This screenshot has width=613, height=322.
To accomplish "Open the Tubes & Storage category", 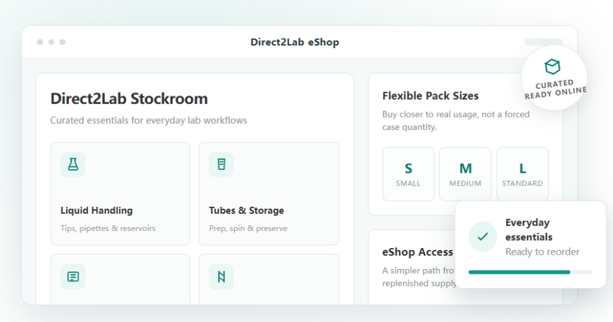I will pyautogui.click(x=269, y=194).
